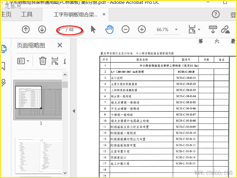
Task: Click the 钢主梁一般构造 row text
Action: [121, 96]
